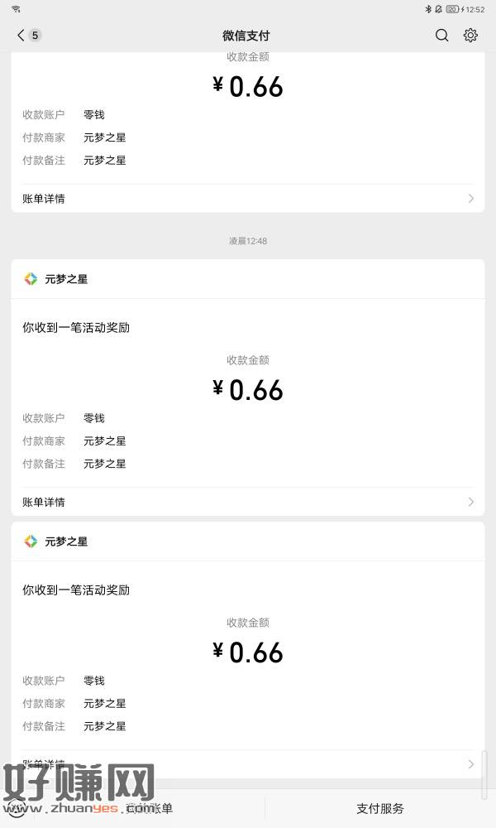The width and height of the screenshot is (496, 828).
Task: Tap the back arrow in header
Action: click(x=21, y=36)
